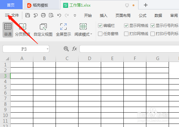The width and height of the screenshot is (179, 127).
Task: Select row 1 header
Action: pos(5,65)
